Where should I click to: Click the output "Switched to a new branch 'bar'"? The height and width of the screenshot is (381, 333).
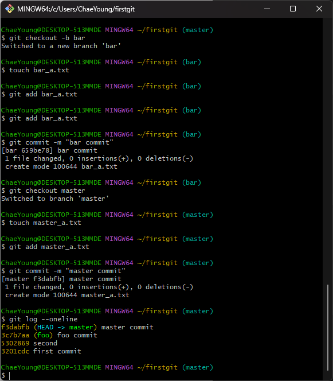(61, 46)
